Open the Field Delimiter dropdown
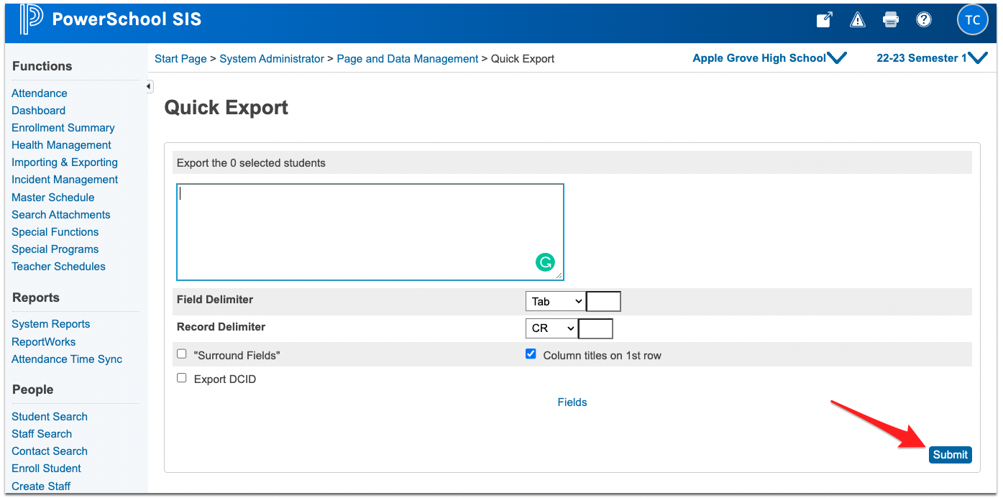The image size is (1003, 498). pos(555,301)
